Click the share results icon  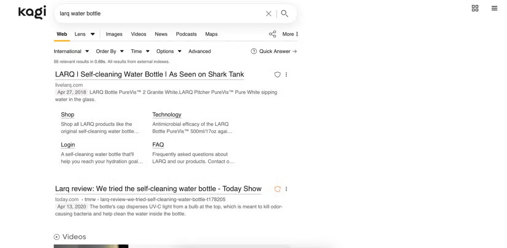[272, 34]
